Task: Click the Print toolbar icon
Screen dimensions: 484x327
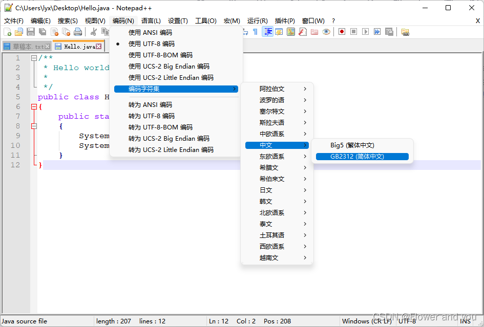Action: (x=78, y=32)
